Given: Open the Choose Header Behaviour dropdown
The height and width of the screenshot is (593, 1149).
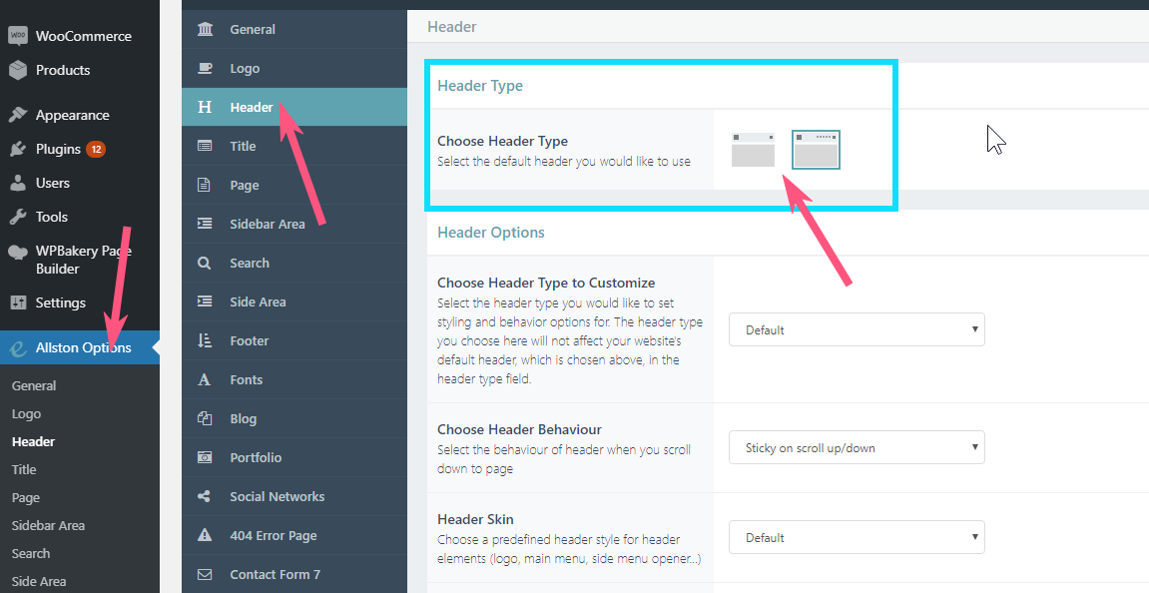Looking at the screenshot, I should [x=857, y=448].
